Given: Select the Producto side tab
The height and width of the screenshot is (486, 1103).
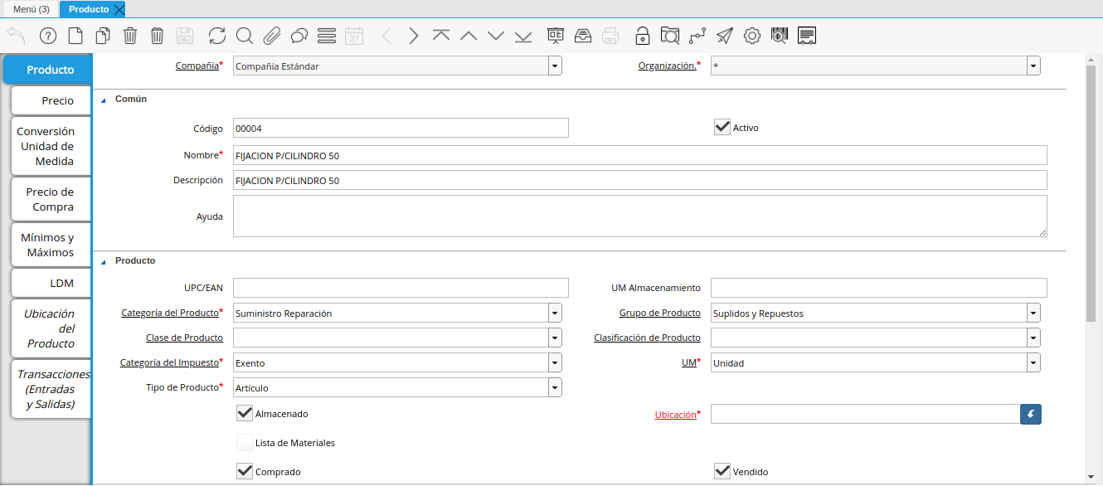Looking at the screenshot, I should (x=48, y=70).
